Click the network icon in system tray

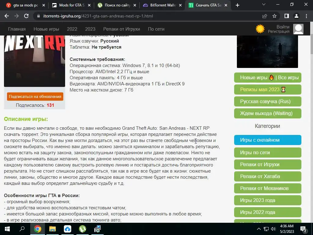266,229
